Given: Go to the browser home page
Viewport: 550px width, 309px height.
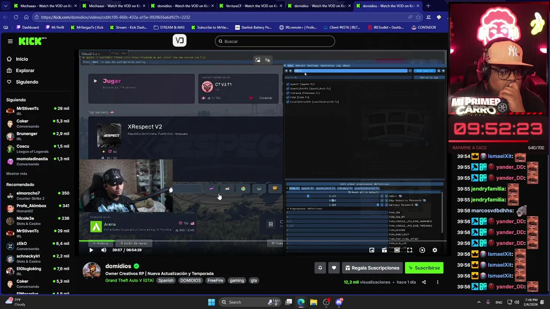Looking at the screenshot, I should point(26,17).
